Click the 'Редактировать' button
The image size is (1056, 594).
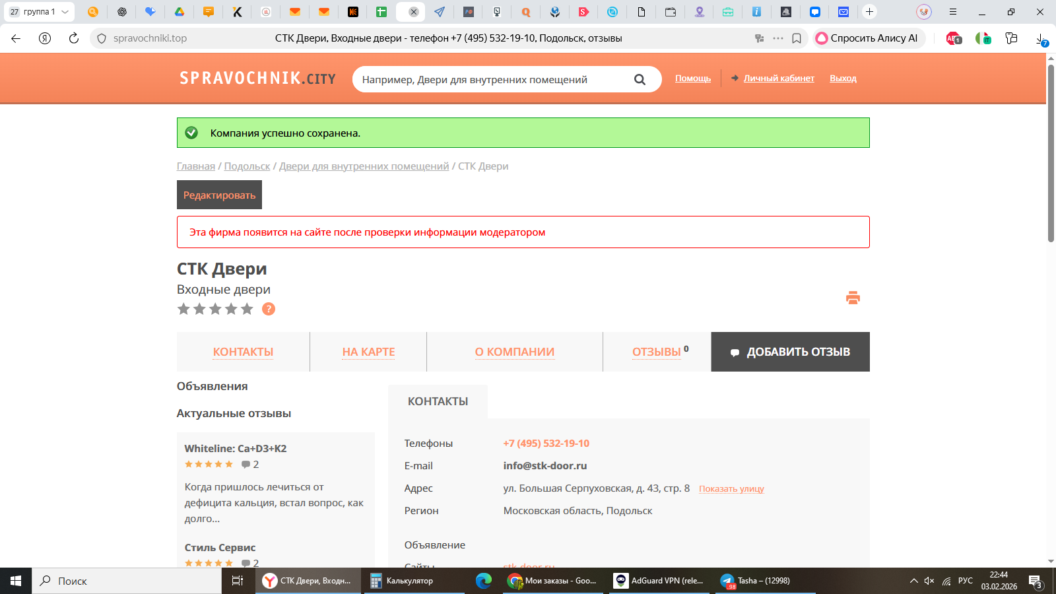click(219, 195)
